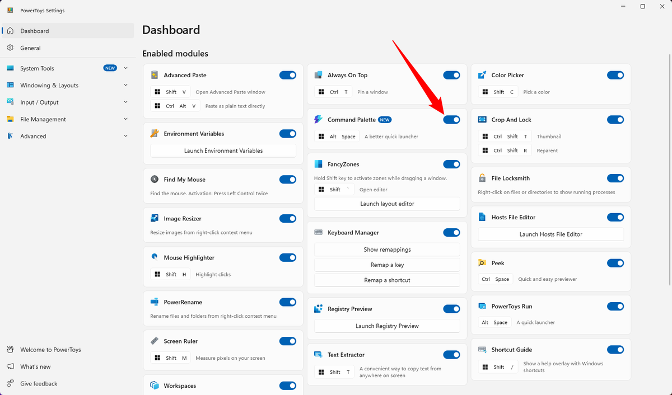Click Remap a key button

(x=387, y=265)
